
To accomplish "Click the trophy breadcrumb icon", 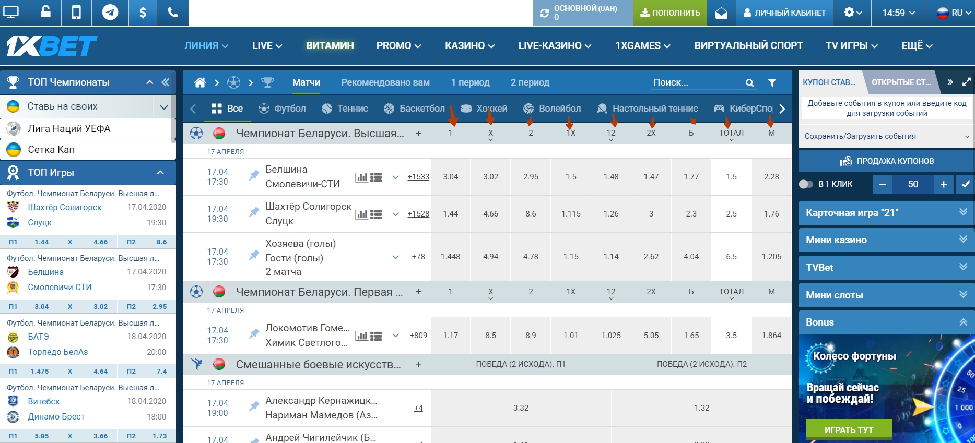I will 267,82.
